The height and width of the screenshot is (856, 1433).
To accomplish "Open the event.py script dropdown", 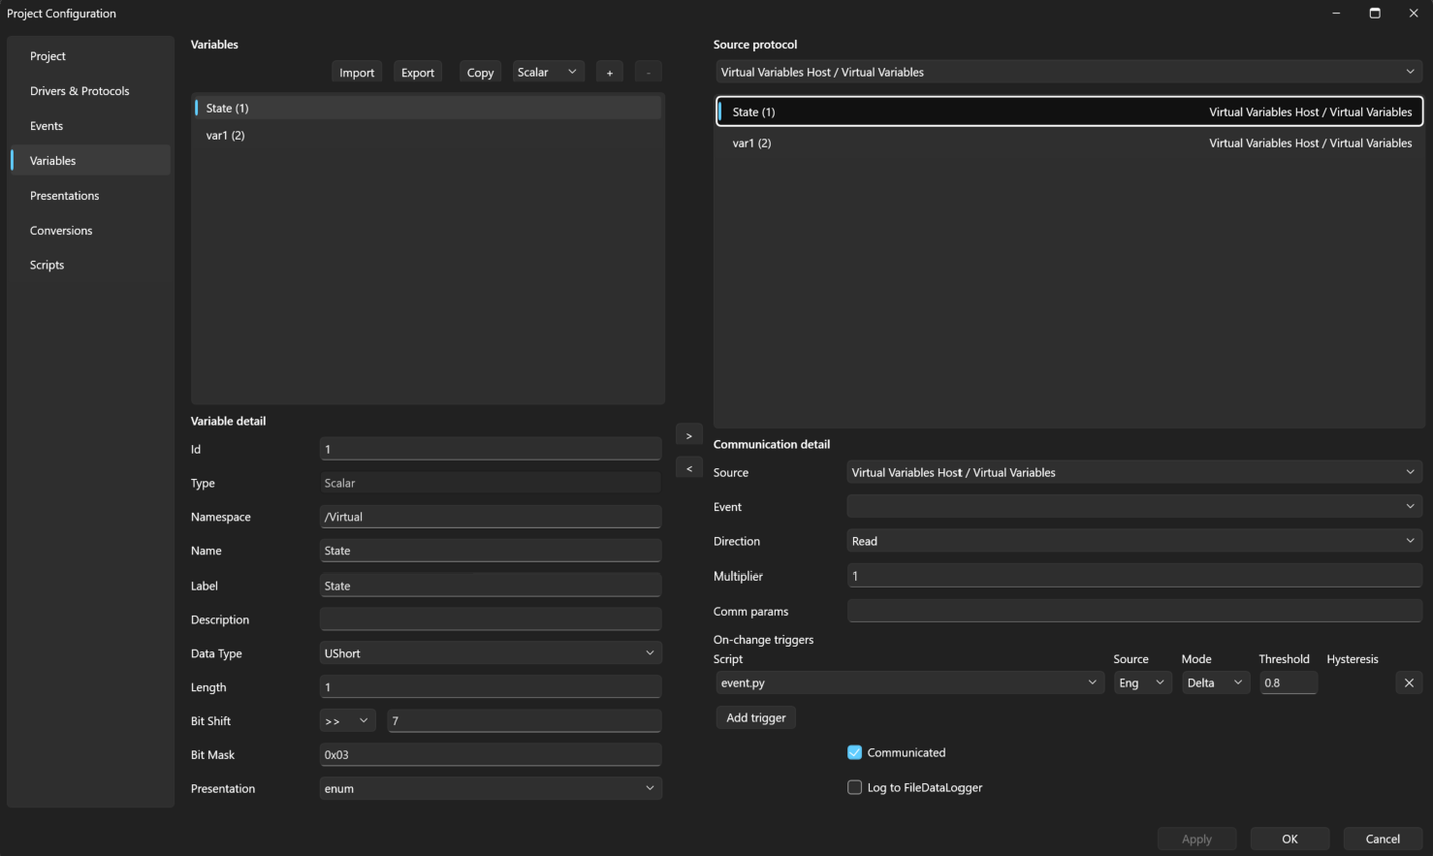I will tap(909, 683).
